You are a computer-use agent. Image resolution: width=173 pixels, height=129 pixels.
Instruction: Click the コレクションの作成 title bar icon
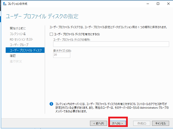(5, 4)
